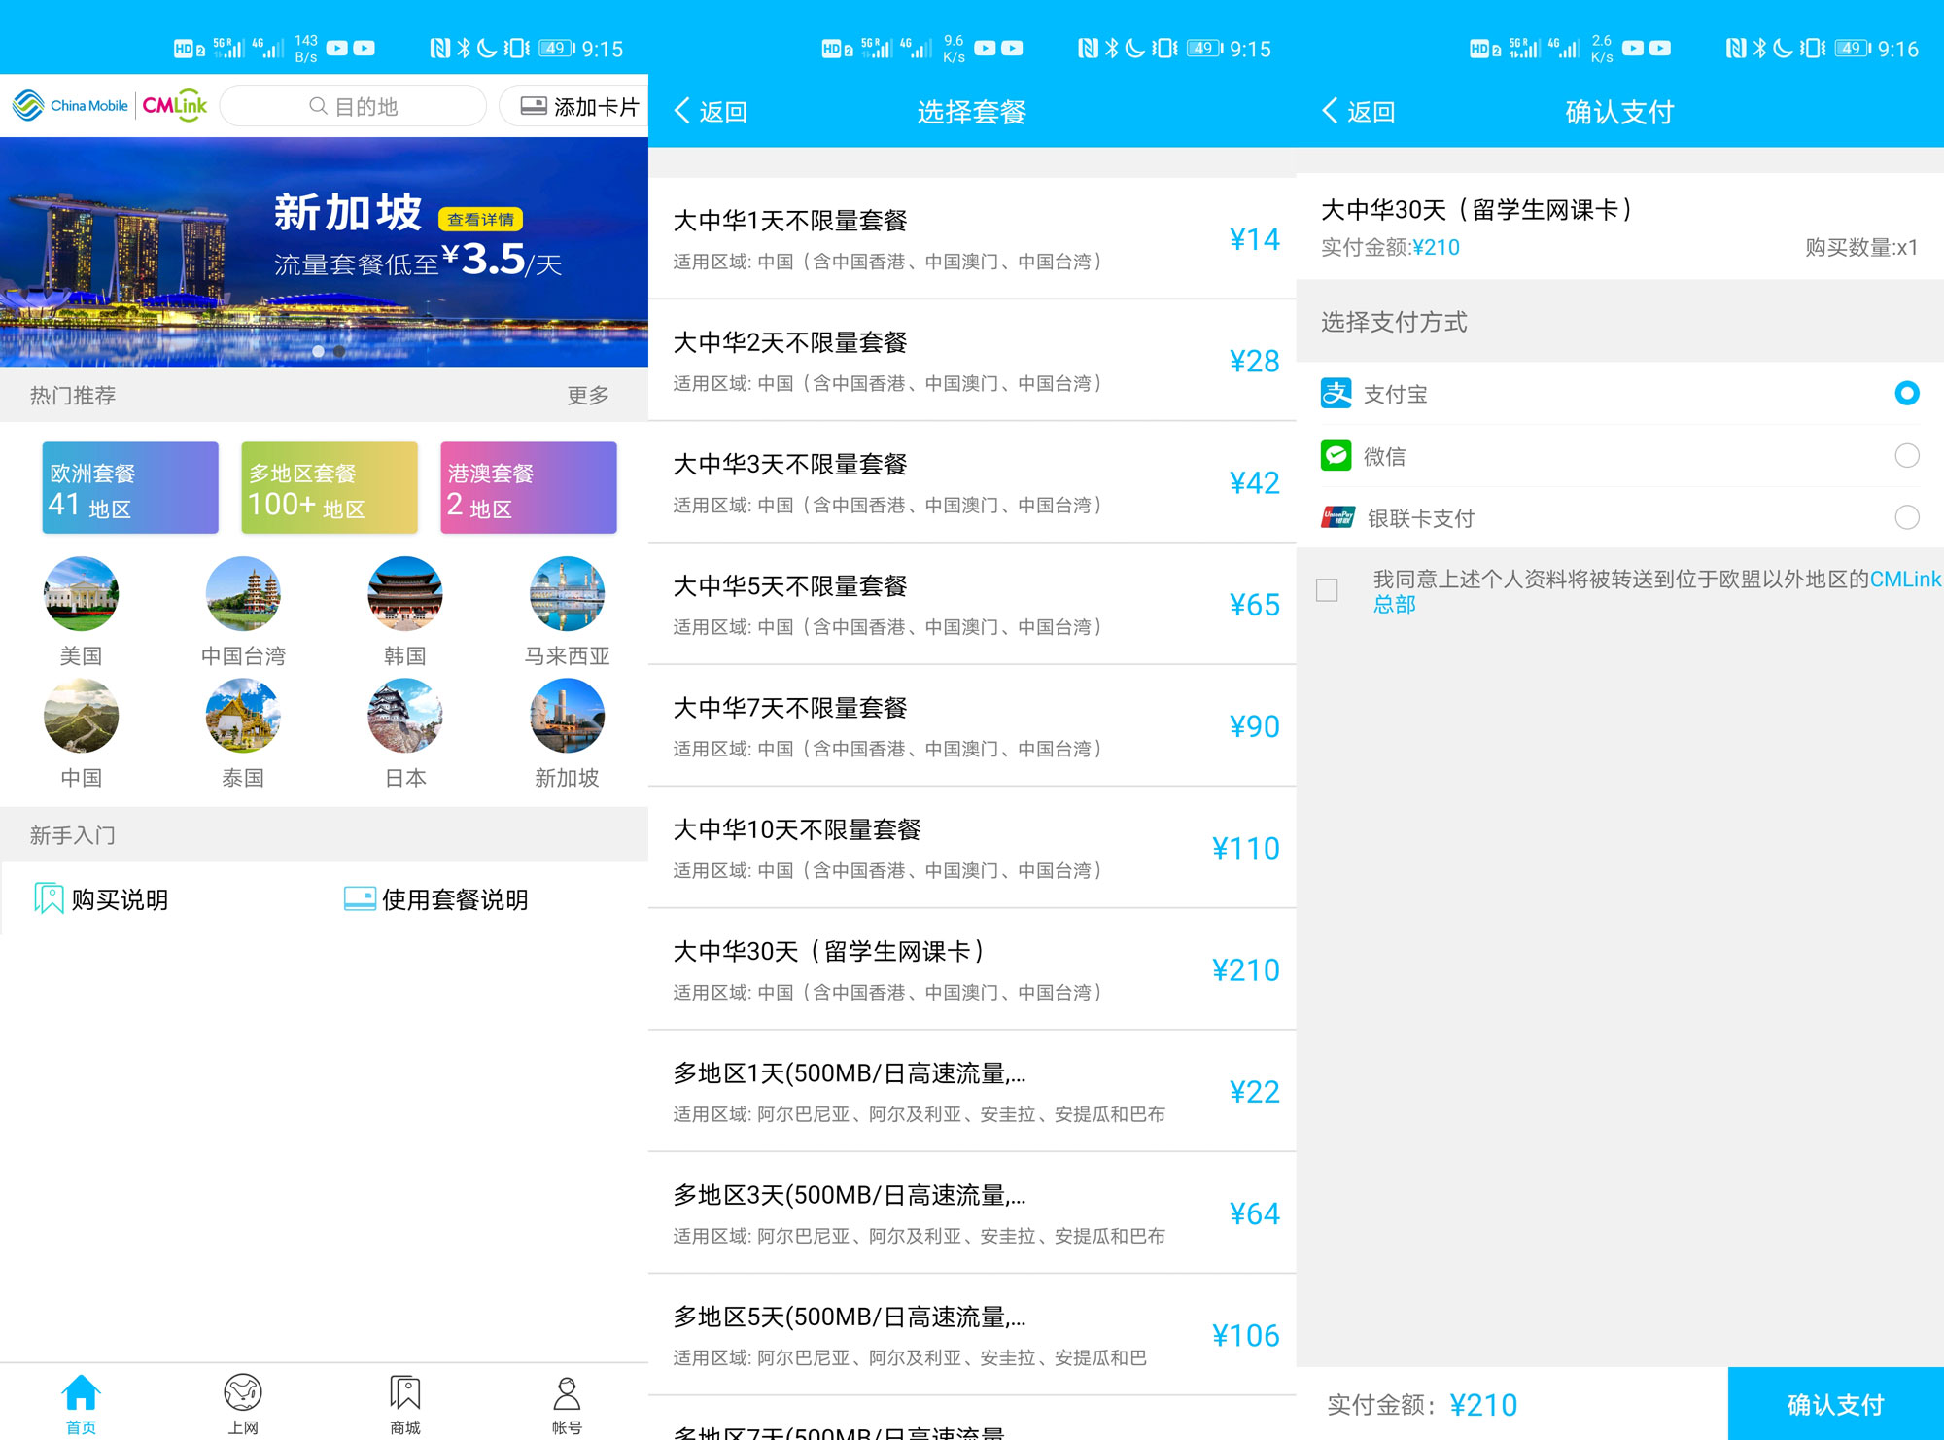Click the 目的地 search field
Viewport: 1944px width, 1440px height.
354,106
